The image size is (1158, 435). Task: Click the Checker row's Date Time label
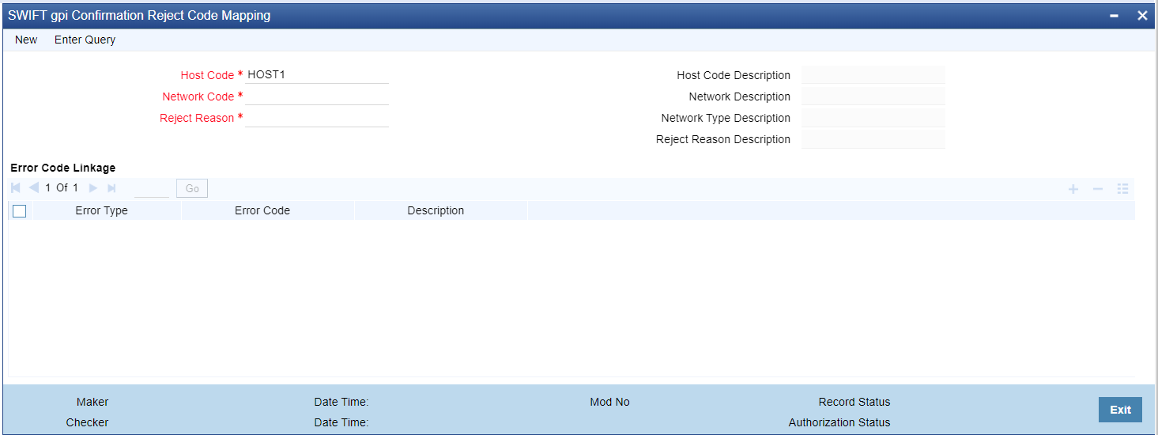click(x=341, y=422)
